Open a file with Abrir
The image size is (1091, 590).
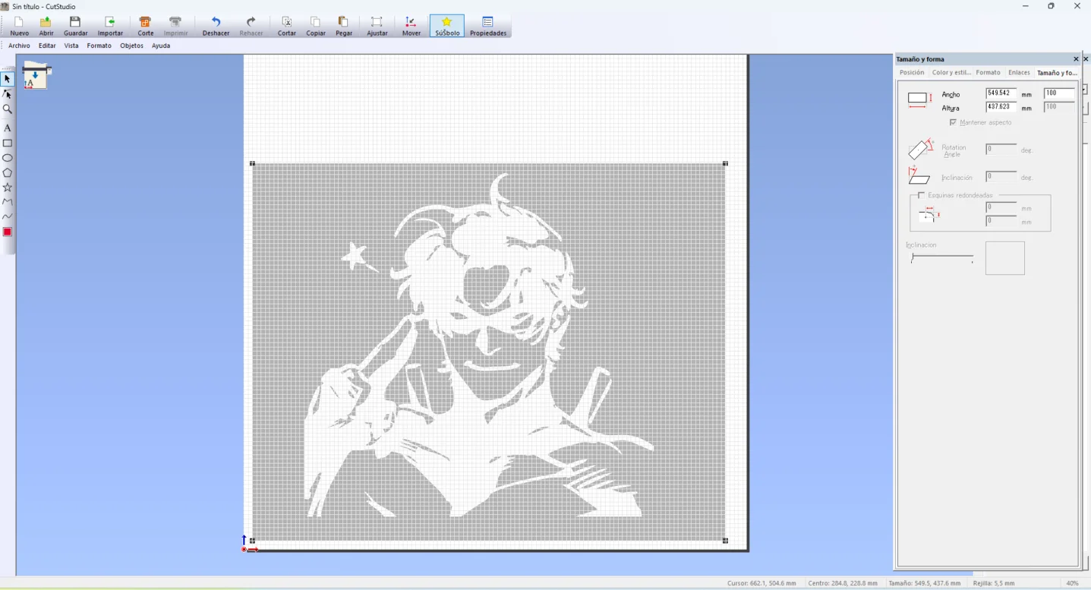click(46, 26)
